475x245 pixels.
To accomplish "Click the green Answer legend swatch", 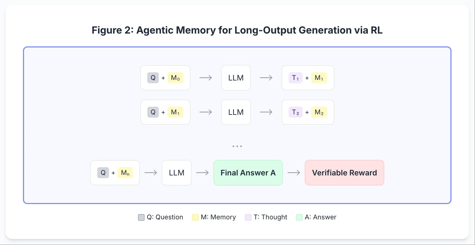I will click(x=299, y=217).
